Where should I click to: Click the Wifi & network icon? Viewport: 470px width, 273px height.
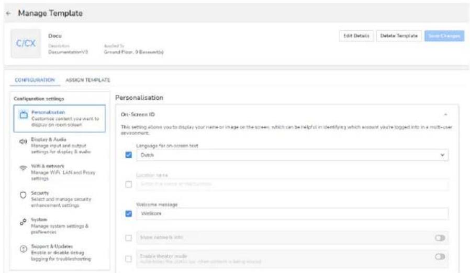click(x=23, y=168)
